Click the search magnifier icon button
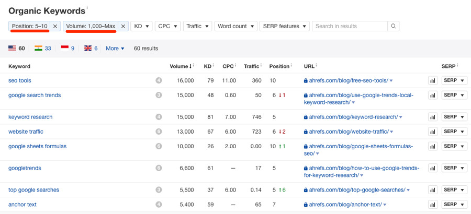Screen dimensions: 471x214 tap(394, 26)
